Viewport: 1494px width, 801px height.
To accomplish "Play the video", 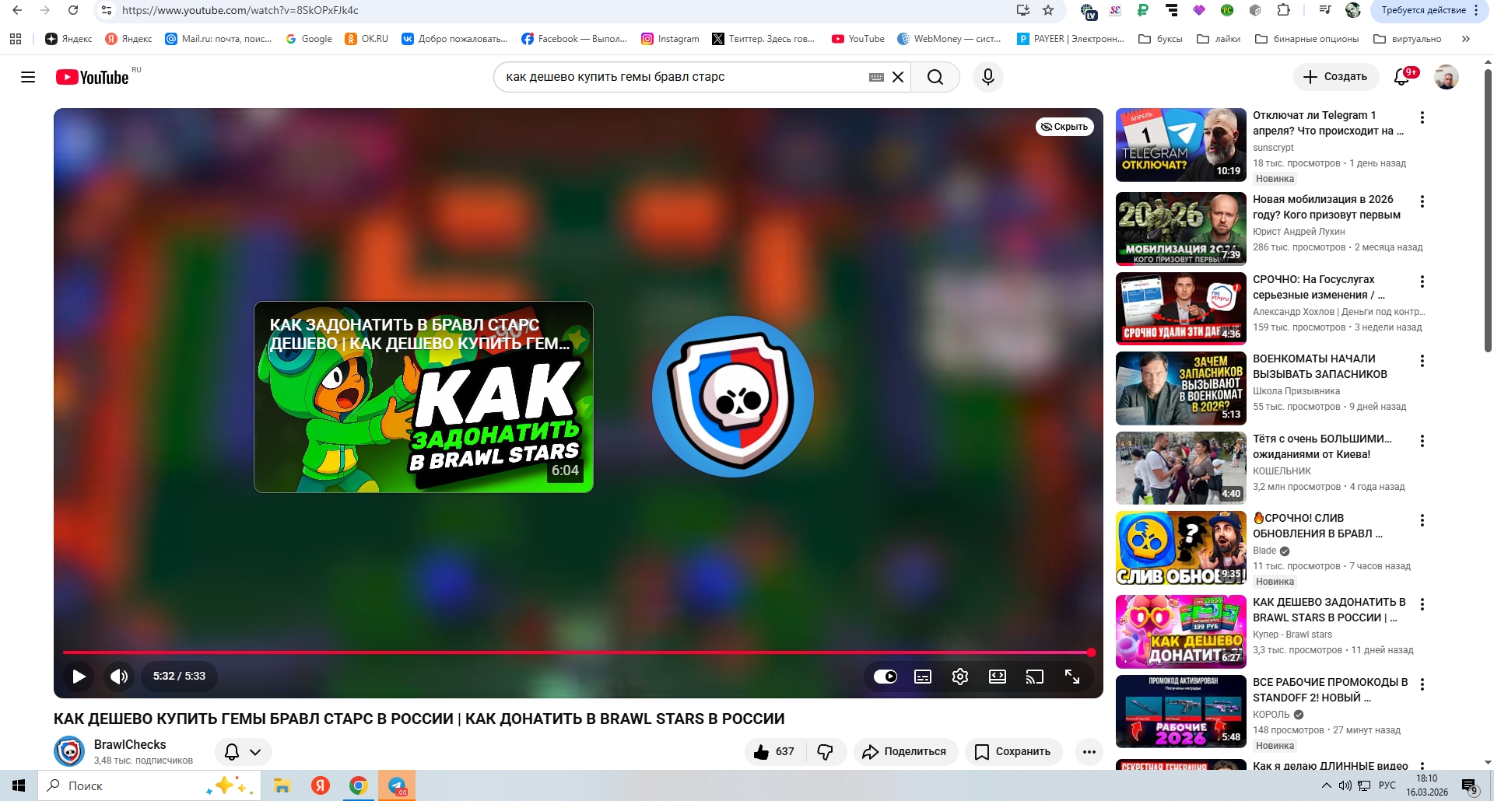I will coord(79,676).
